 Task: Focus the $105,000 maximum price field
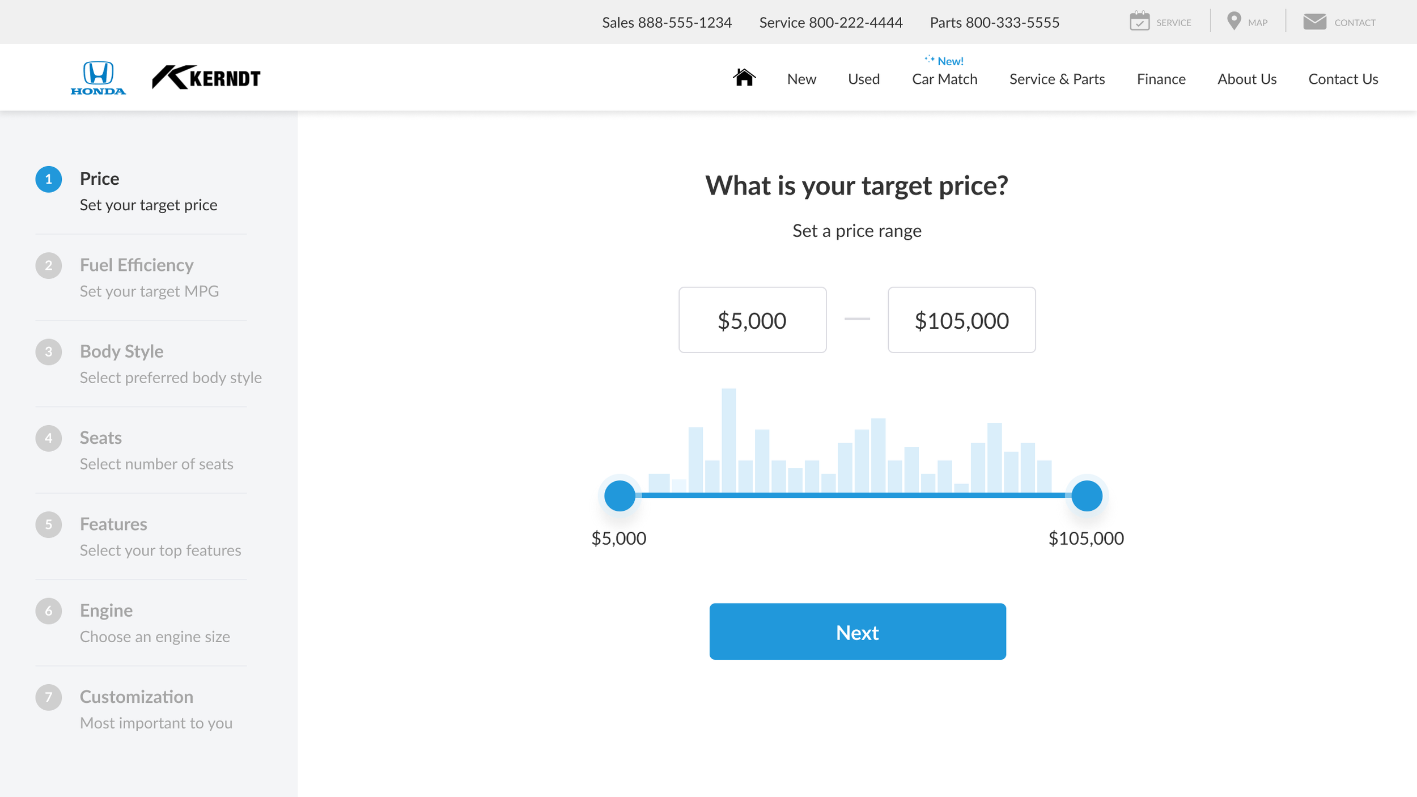point(961,320)
